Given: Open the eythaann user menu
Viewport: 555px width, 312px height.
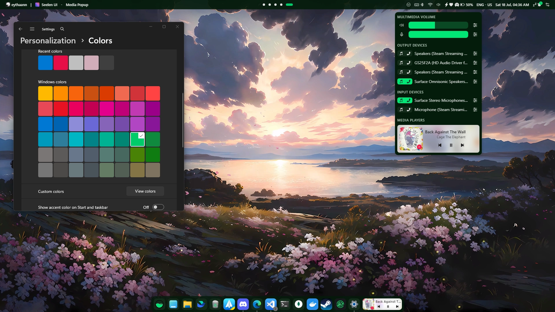Looking at the screenshot, I should [x=16, y=5].
